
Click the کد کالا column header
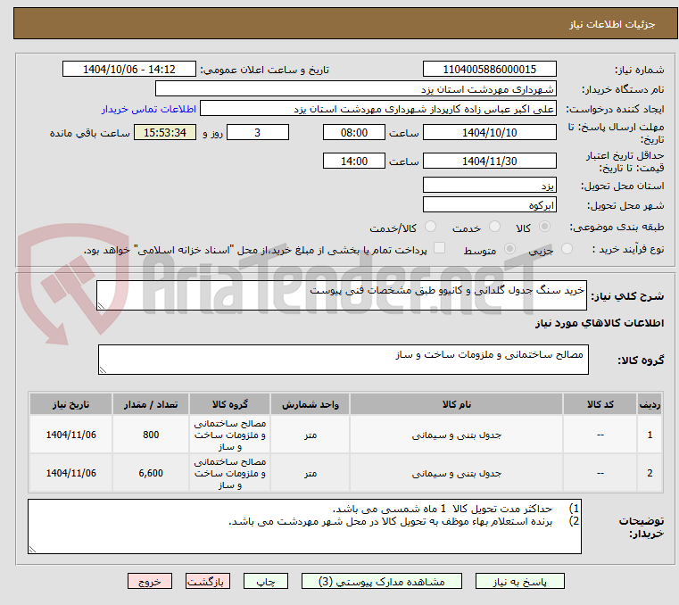[x=600, y=404]
